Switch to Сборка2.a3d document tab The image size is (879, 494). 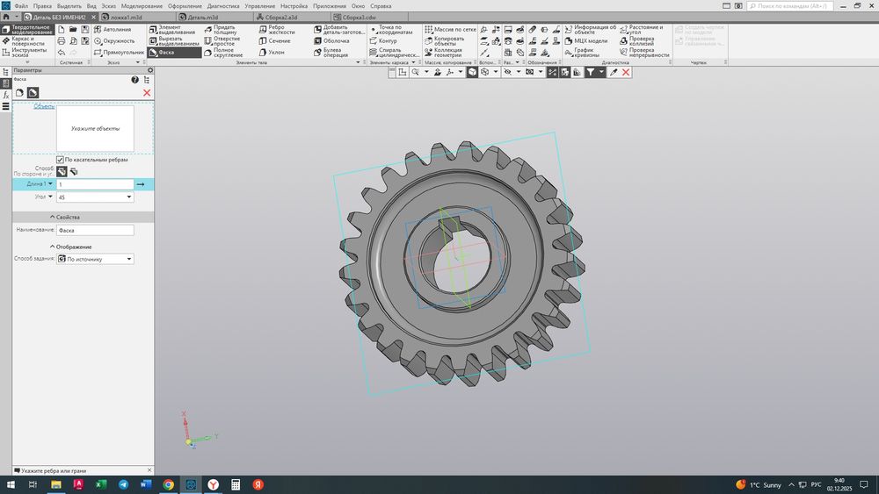tap(281, 17)
